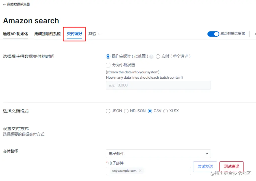Click the Amazon search title
Image resolution: width=256 pixels, height=181 pixels.
31,21
